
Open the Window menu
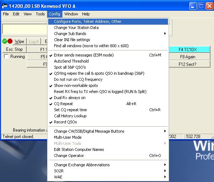[x=71, y=14]
